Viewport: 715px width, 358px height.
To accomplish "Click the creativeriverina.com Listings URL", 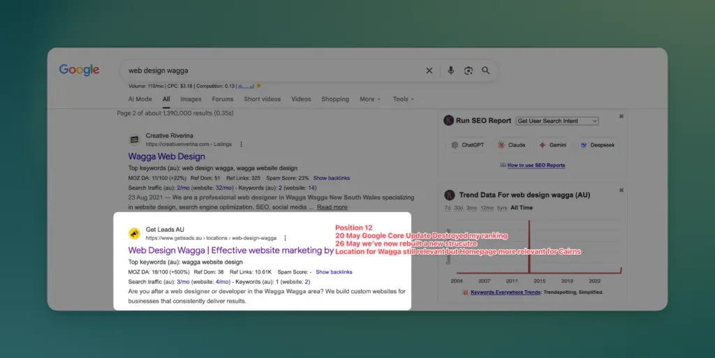I will point(189,144).
